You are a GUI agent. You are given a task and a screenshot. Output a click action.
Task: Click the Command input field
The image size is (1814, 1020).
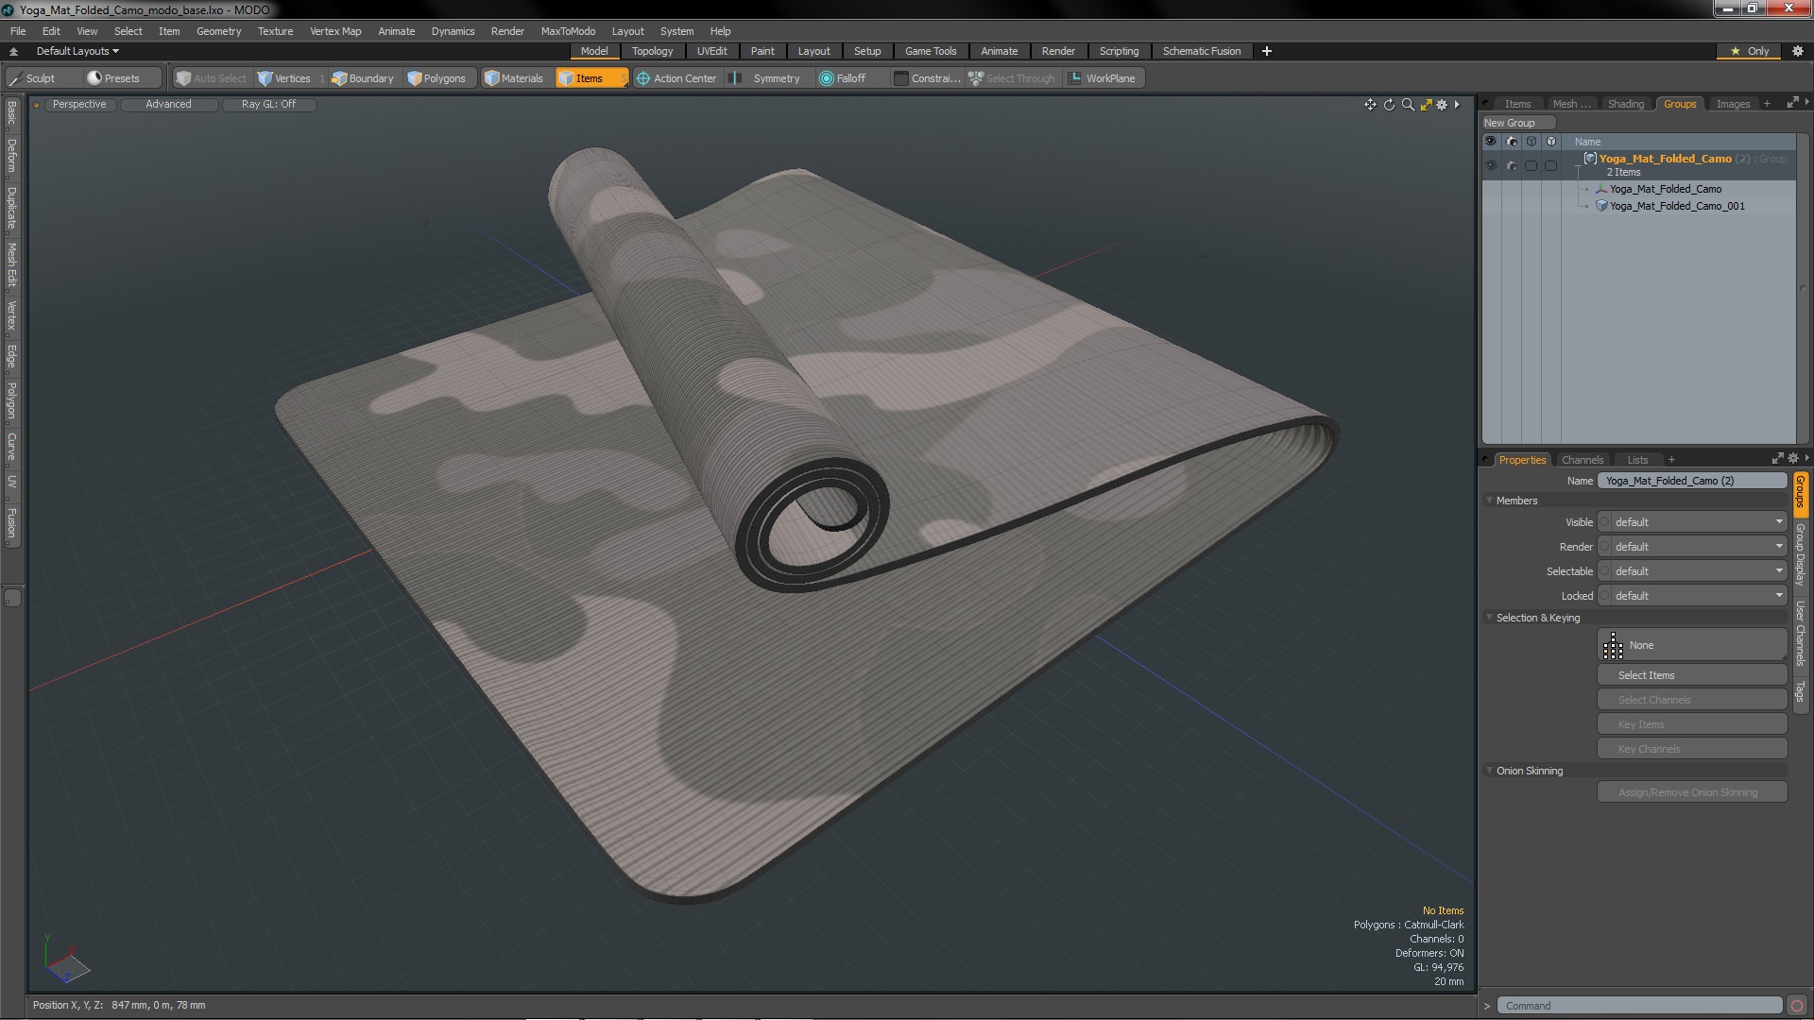click(x=1639, y=1006)
